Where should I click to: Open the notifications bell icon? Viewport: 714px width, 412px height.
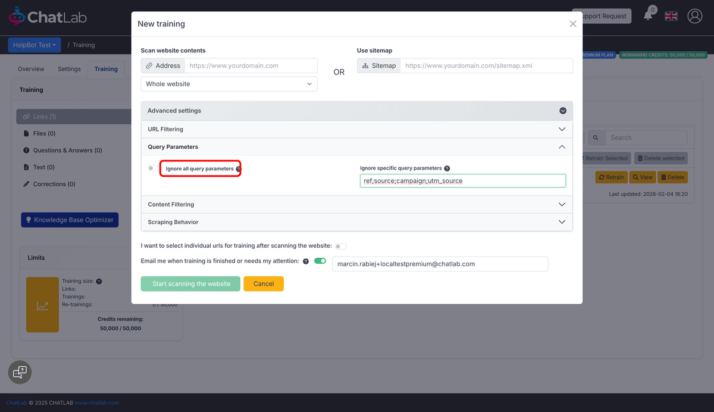click(648, 15)
